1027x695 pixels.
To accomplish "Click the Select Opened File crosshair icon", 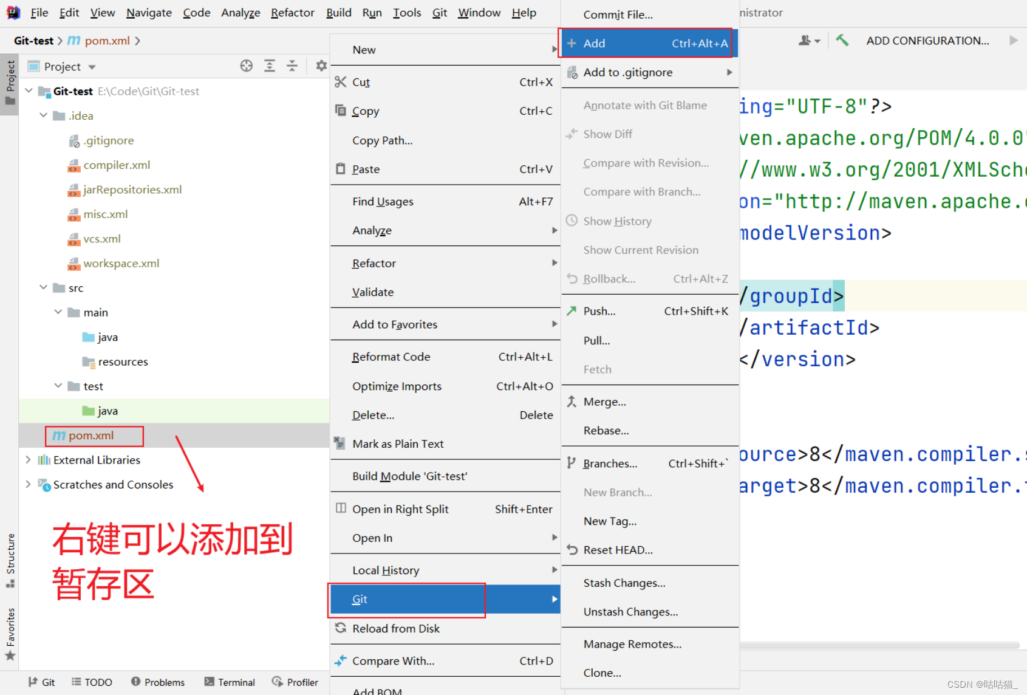I will point(246,66).
